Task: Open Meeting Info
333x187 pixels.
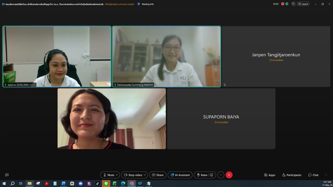Action: 145,4
